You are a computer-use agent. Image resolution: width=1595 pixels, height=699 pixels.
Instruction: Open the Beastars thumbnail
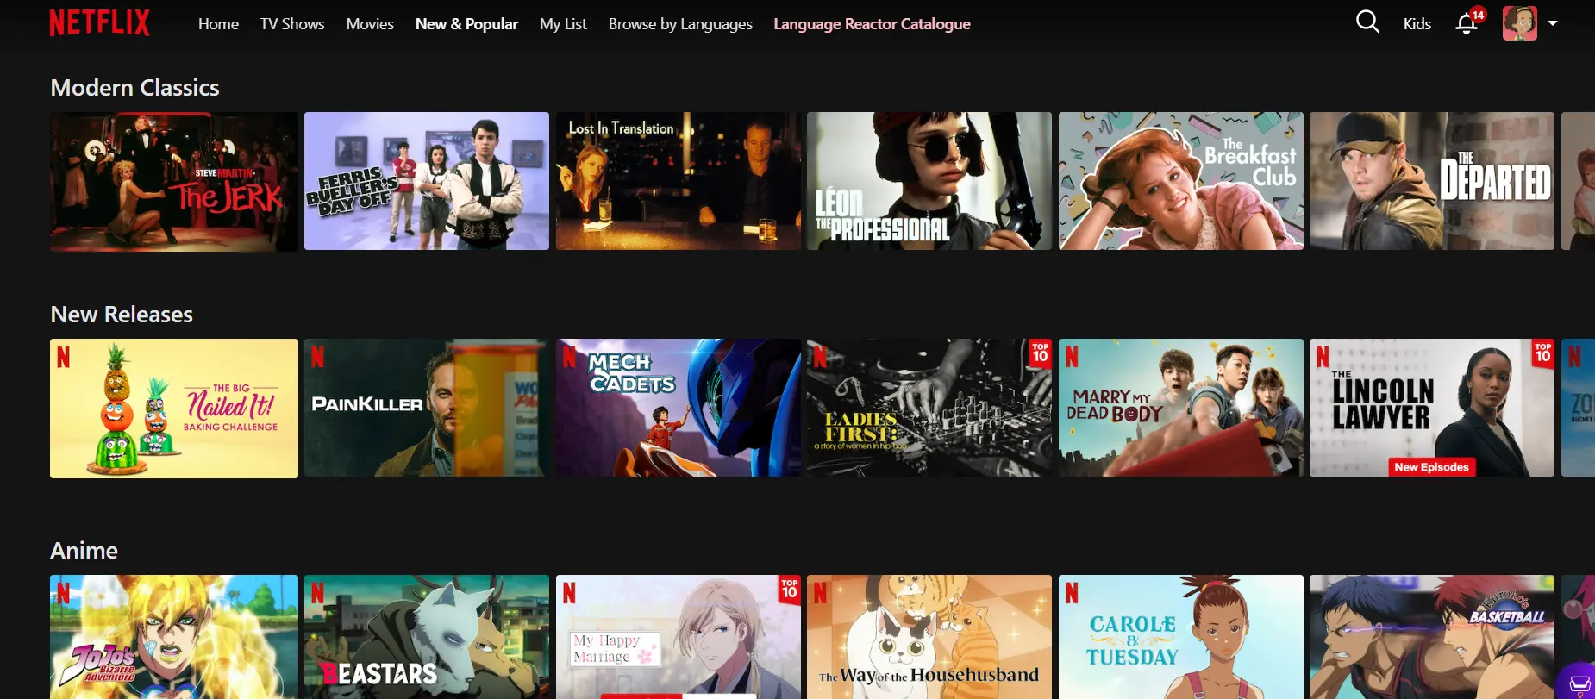pos(427,637)
